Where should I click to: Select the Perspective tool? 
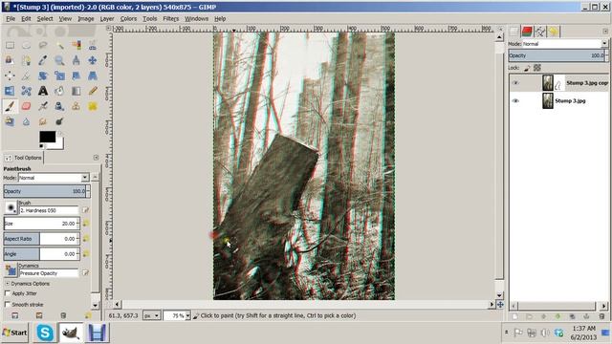click(93, 75)
